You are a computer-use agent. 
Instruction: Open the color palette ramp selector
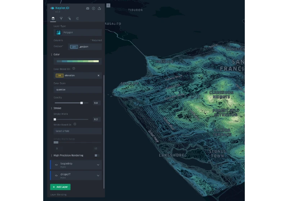tap(78, 61)
